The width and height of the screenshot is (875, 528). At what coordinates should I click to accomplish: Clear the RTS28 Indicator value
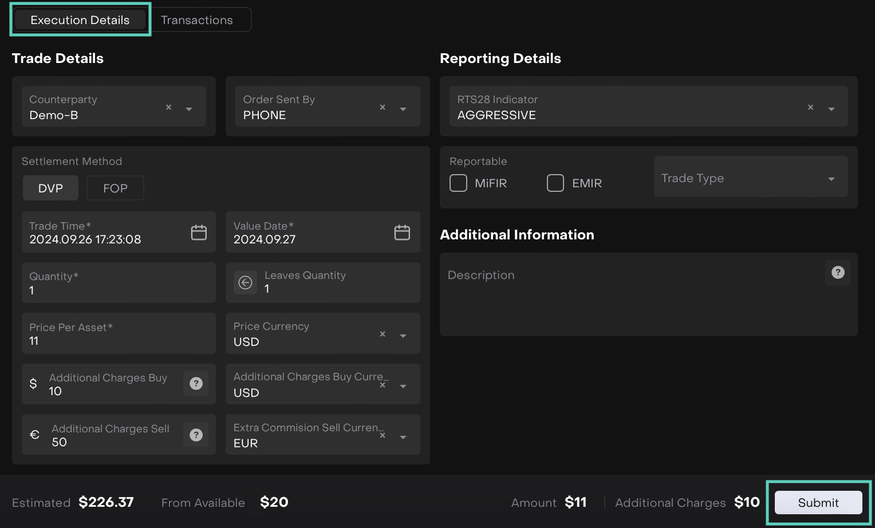tap(810, 107)
